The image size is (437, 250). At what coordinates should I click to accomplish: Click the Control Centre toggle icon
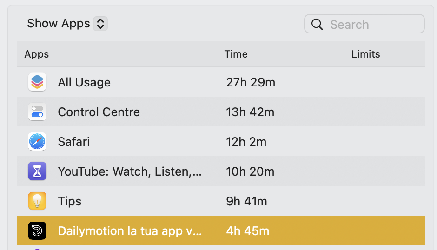pos(37,112)
